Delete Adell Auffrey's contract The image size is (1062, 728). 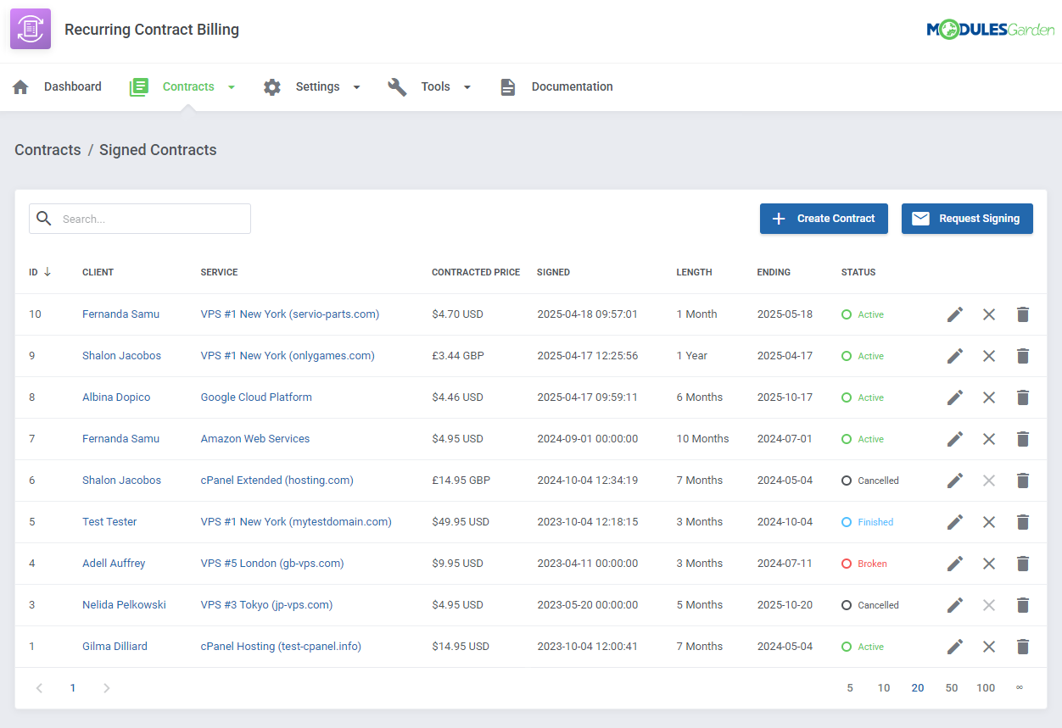click(x=1023, y=564)
